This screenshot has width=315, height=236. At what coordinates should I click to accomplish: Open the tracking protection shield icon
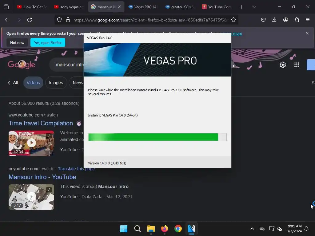tap(59, 20)
